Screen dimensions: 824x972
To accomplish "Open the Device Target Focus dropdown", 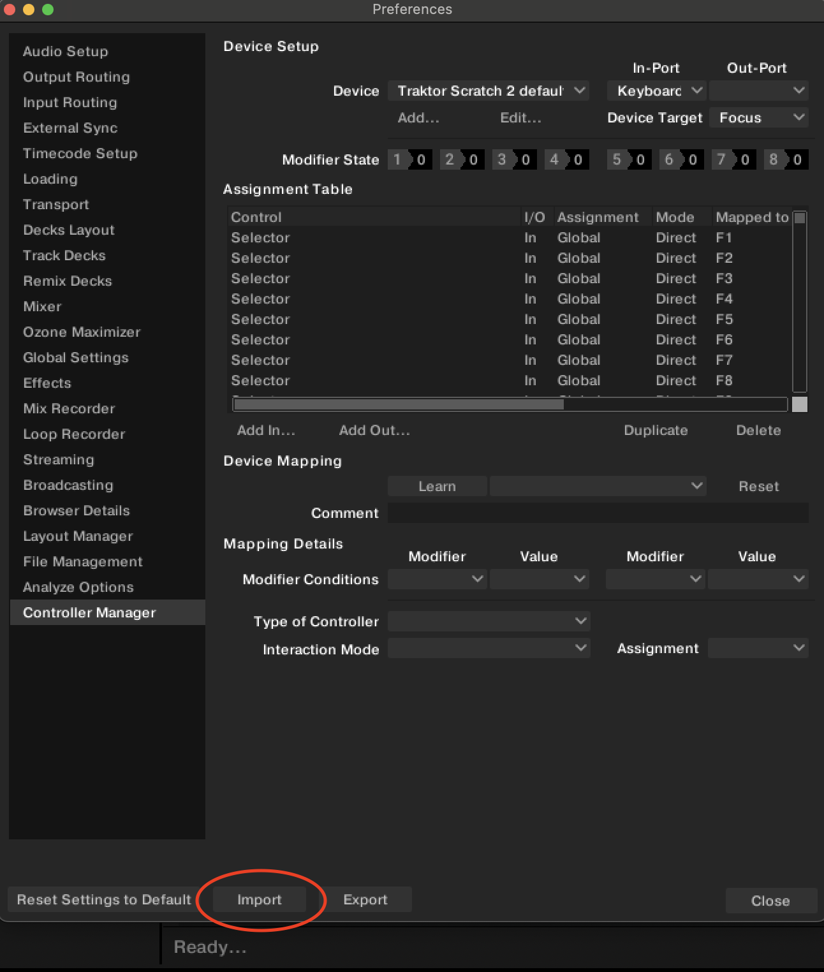I will click(758, 117).
